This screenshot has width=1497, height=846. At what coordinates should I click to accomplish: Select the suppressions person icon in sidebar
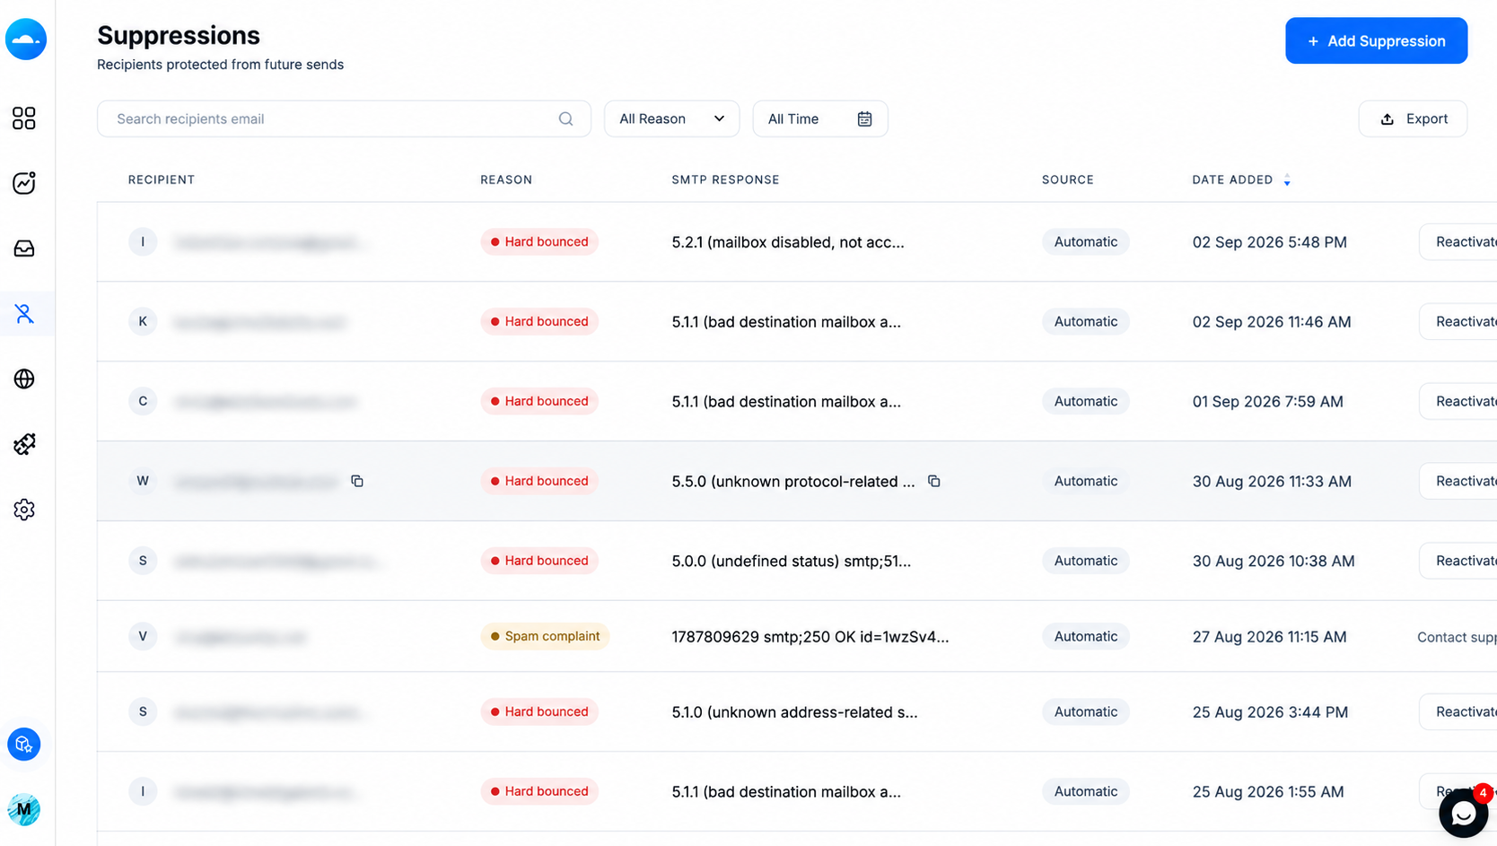coord(24,313)
